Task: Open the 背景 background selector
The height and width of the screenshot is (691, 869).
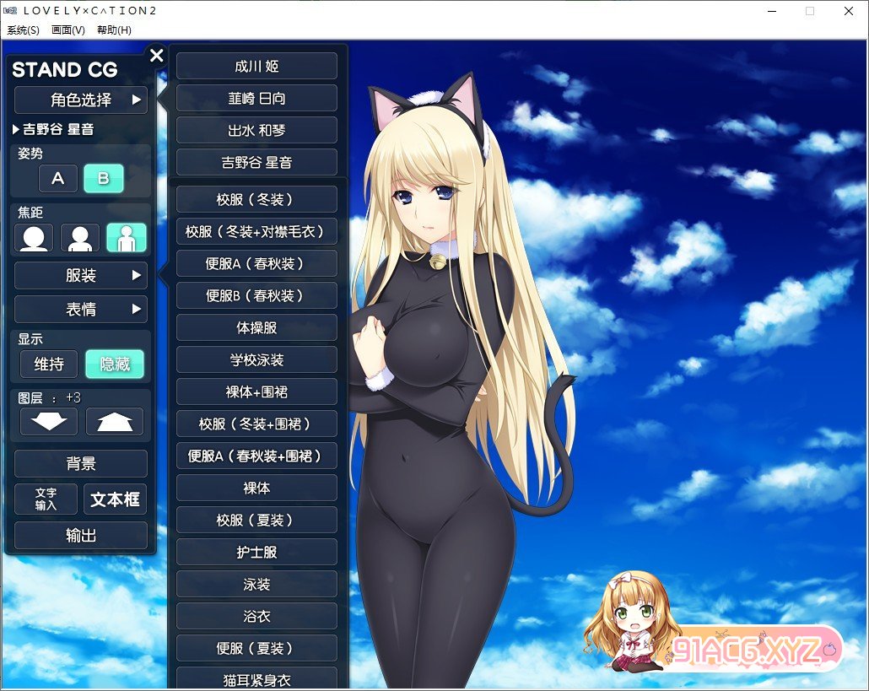Action: (x=81, y=463)
